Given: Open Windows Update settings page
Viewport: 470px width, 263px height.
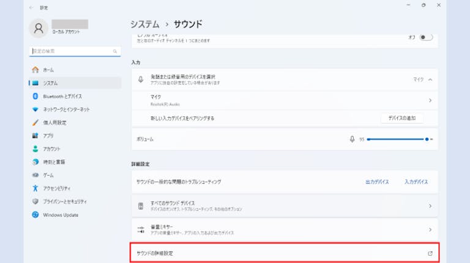Looking at the screenshot, I should pyautogui.click(x=75, y=215).
